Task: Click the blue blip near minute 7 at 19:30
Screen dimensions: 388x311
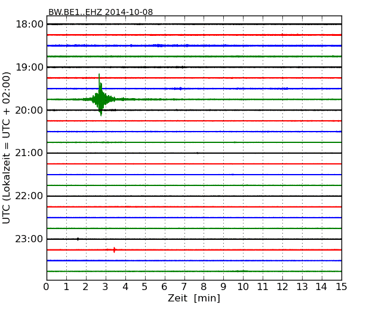Action: click(180, 89)
